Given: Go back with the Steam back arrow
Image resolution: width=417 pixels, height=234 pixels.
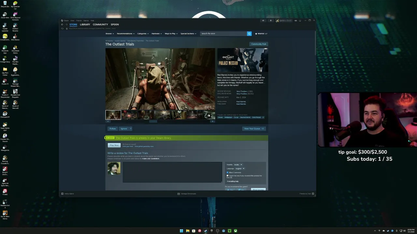Looking at the screenshot, I should [x=62, y=25].
